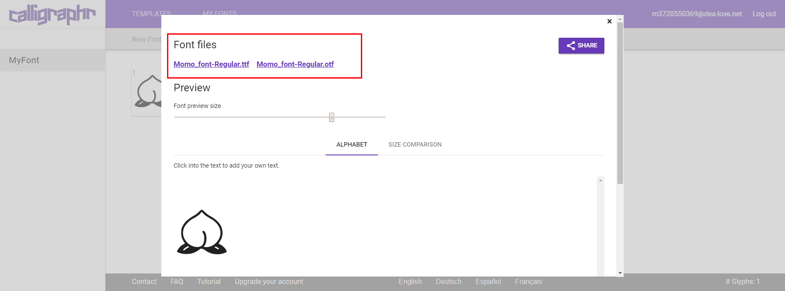
Task: Switch language to Deutsch
Action: click(448, 281)
